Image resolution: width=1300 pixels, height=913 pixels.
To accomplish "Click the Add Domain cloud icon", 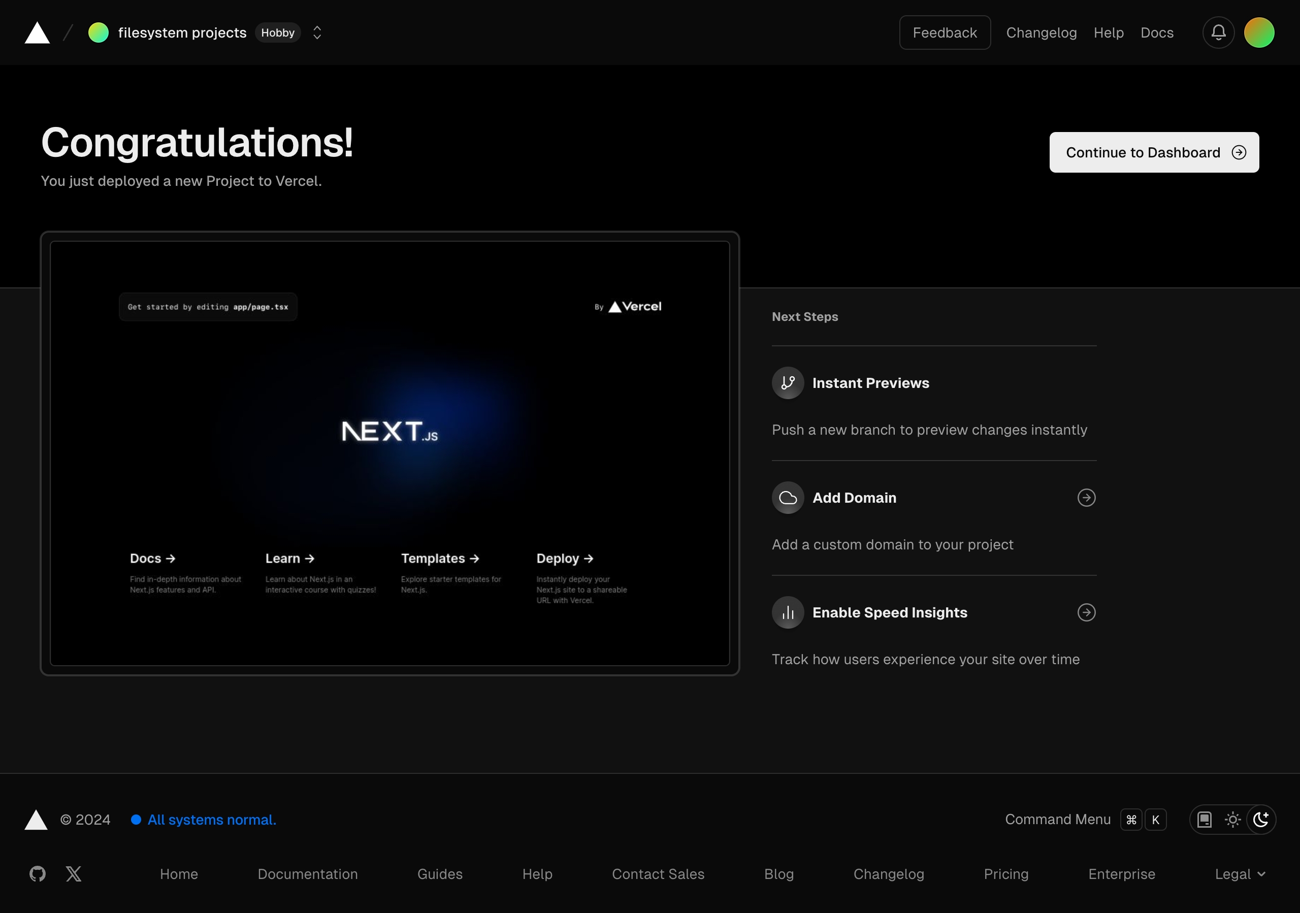I will point(788,498).
